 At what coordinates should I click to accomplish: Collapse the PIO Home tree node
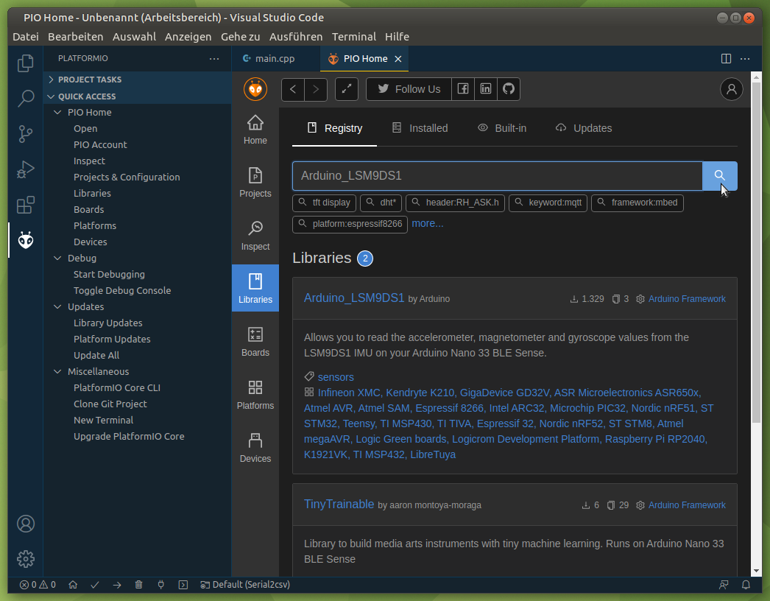[x=57, y=113]
